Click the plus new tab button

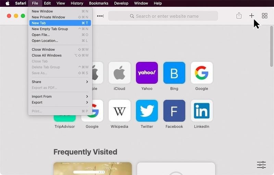click(x=251, y=16)
